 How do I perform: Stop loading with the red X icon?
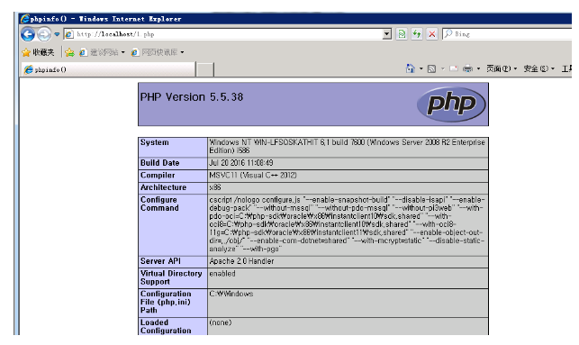click(431, 34)
